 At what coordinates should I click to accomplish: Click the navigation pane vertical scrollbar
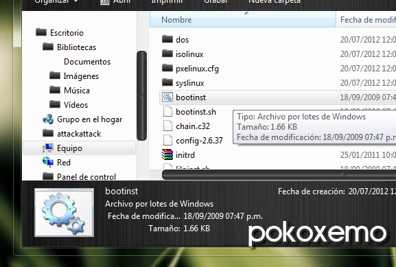pyautogui.click(x=141, y=95)
